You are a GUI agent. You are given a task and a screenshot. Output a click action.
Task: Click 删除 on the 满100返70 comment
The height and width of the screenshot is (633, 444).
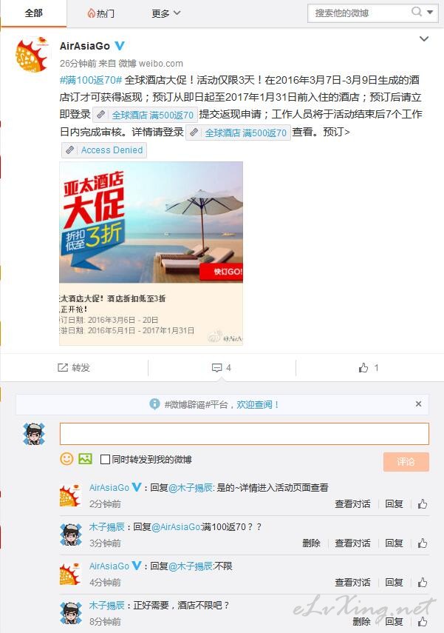point(311,543)
